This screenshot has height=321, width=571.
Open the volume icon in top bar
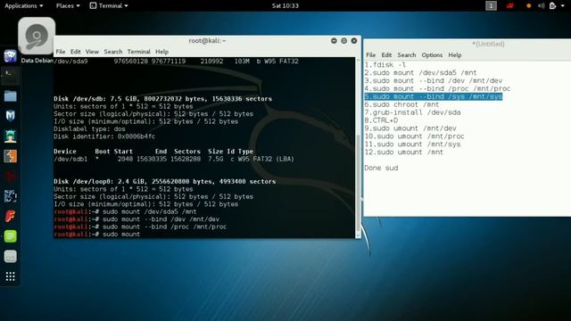(x=542, y=5)
